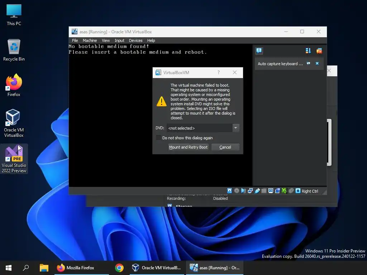The height and width of the screenshot is (275, 367).
Task: Click the network adapters status icon
Action: pos(250,191)
